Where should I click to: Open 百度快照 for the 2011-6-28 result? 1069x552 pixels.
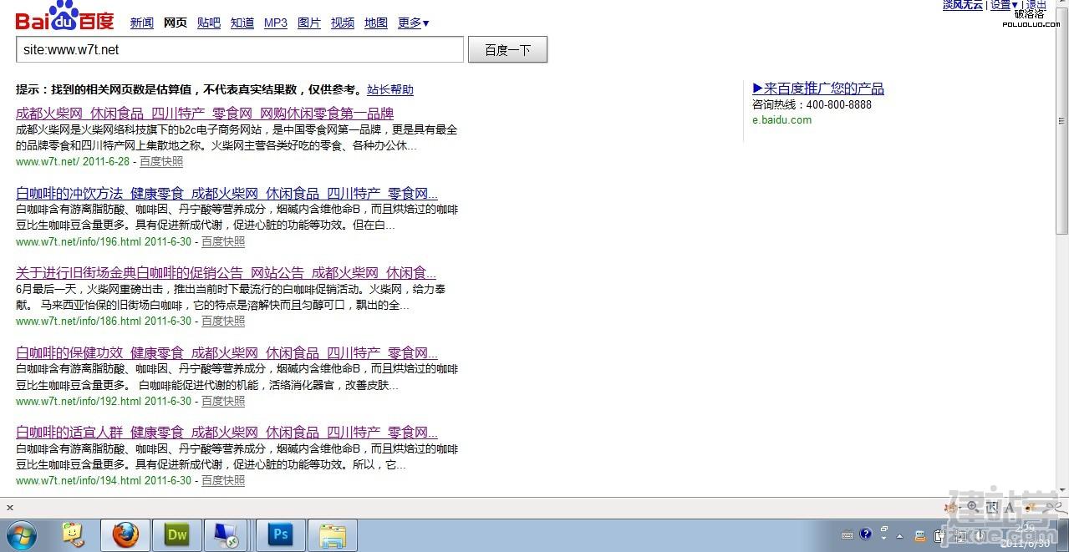[x=161, y=162]
